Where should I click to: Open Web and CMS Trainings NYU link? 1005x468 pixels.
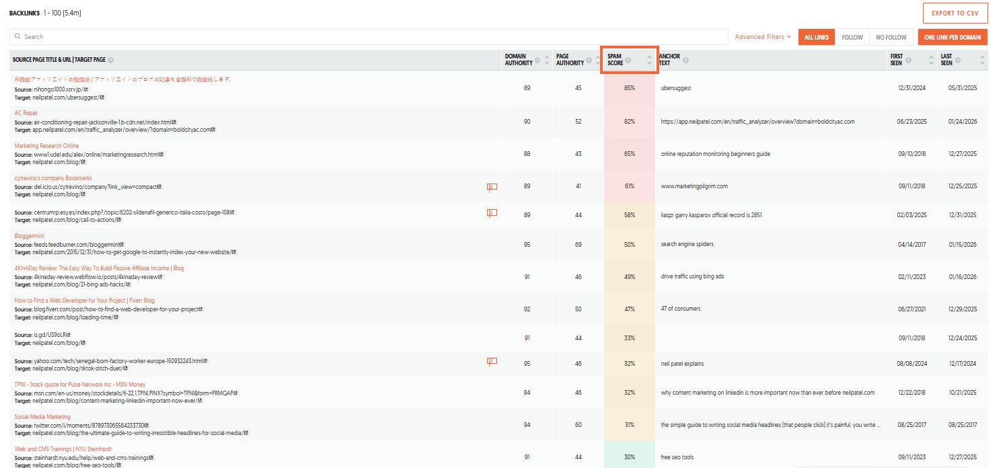tap(63, 449)
